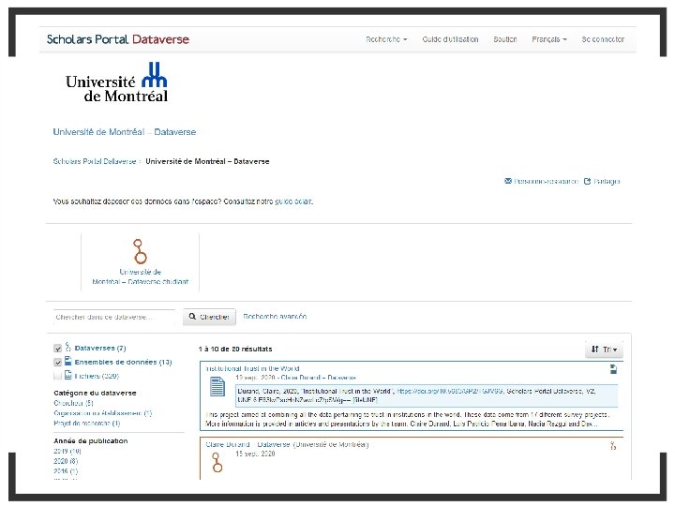This screenshot has height=506, width=675.
Task: Open the Guide d'utilisation menu item
Action: pyautogui.click(x=450, y=39)
